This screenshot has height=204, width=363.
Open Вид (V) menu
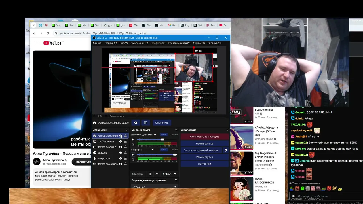coord(124,43)
